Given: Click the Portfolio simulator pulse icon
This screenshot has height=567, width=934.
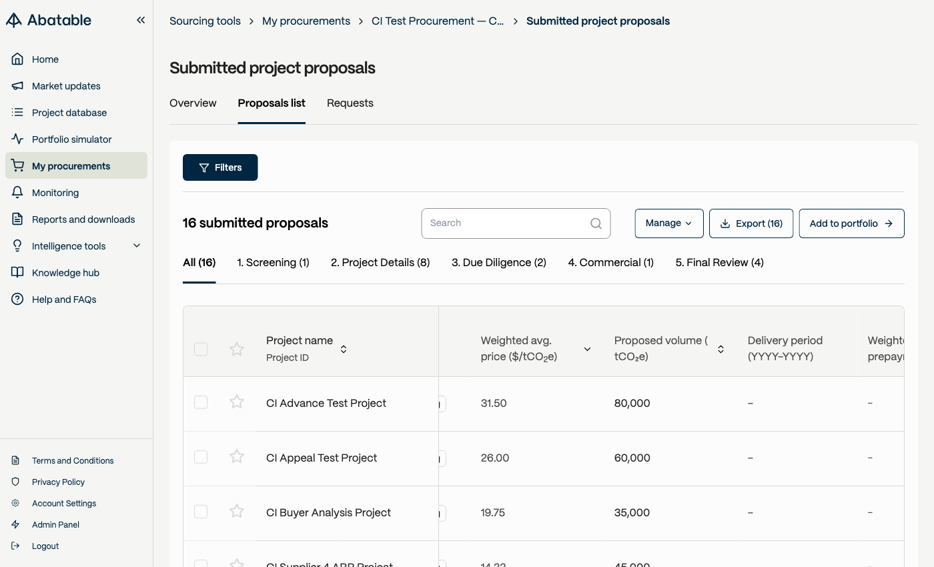Looking at the screenshot, I should [18, 139].
